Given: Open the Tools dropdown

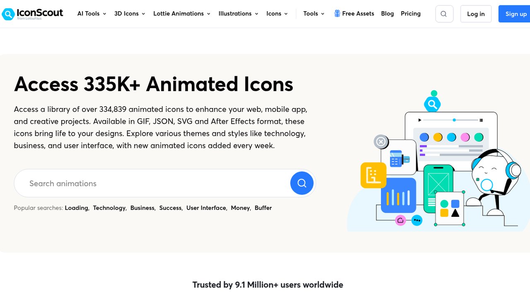Looking at the screenshot, I should tap(314, 14).
